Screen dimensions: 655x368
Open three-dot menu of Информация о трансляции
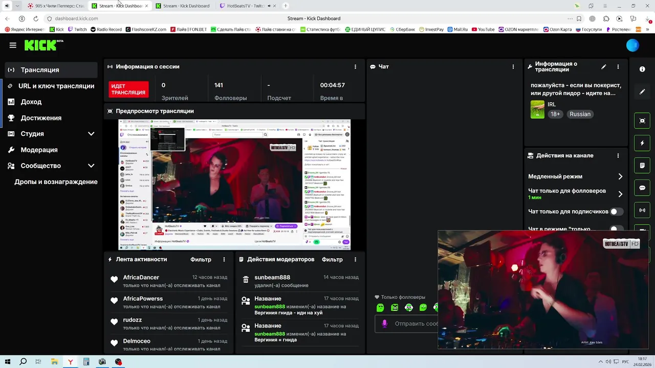[x=618, y=66]
